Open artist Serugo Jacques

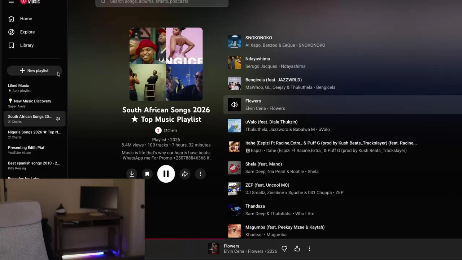click(261, 66)
